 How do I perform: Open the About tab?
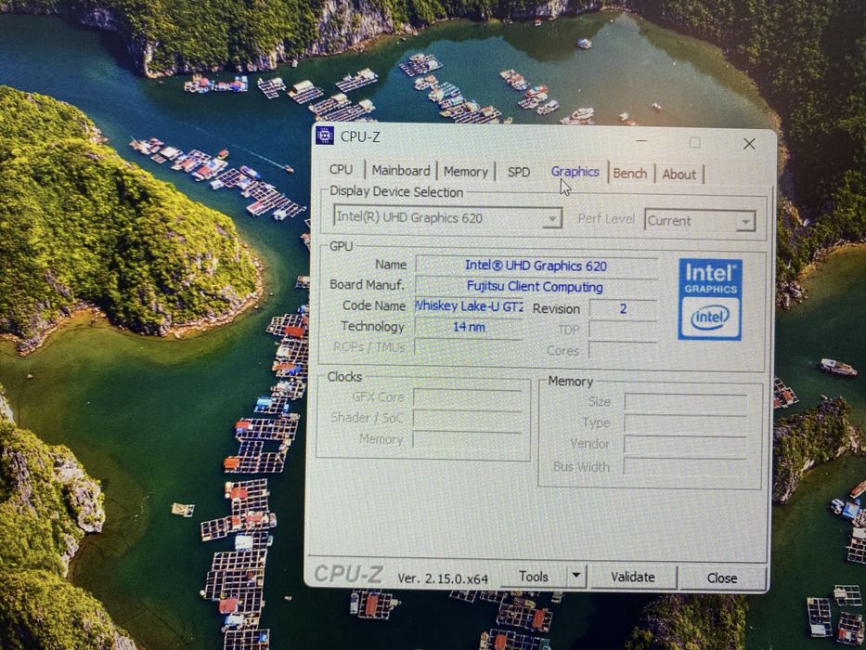(x=679, y=175)
